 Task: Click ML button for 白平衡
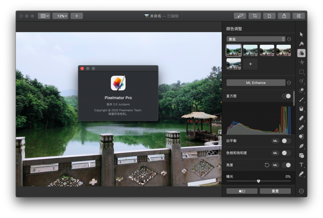[275, 141]
